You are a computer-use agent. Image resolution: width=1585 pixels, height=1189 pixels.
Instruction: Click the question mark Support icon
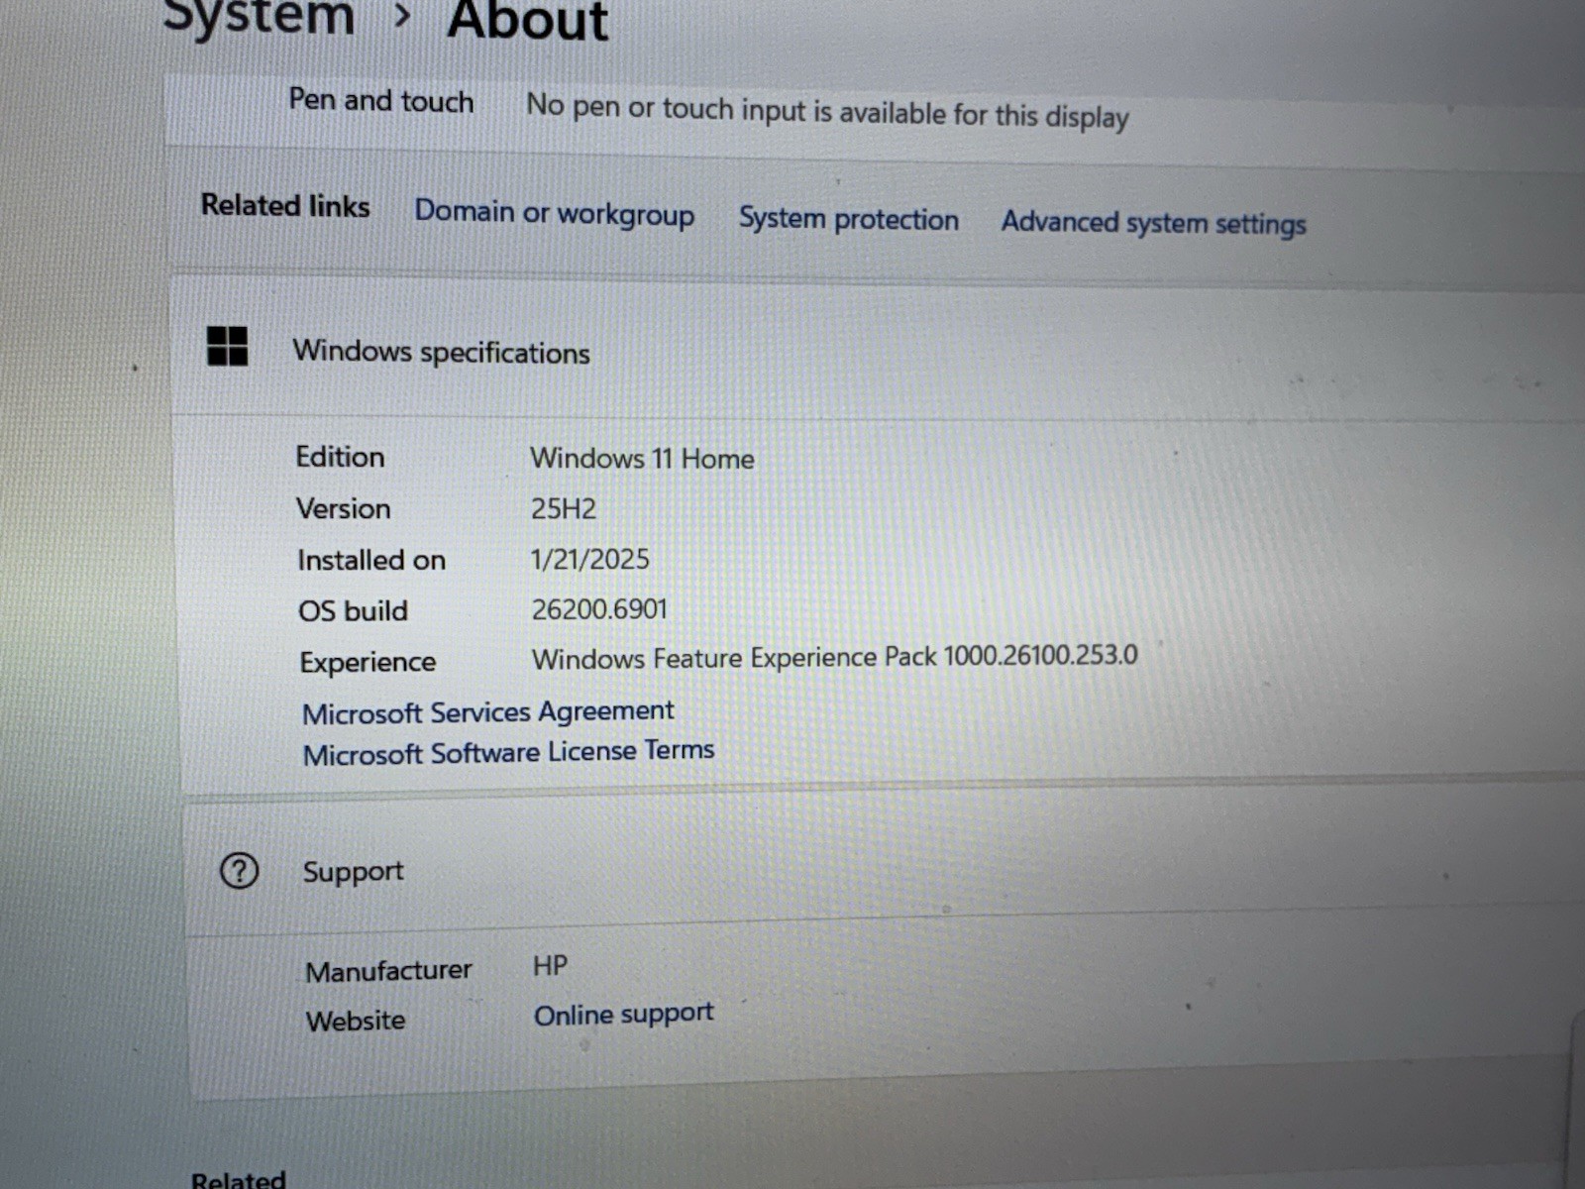(x=239, y=871)
